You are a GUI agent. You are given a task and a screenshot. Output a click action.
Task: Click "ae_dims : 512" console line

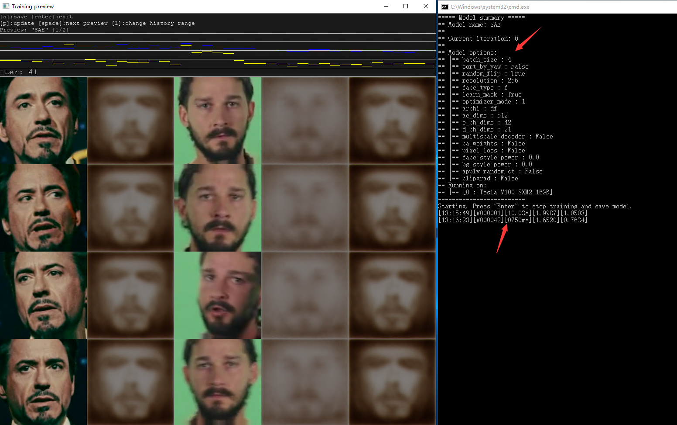click(x=485, y=115)
